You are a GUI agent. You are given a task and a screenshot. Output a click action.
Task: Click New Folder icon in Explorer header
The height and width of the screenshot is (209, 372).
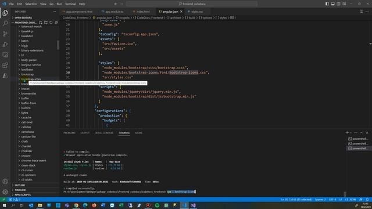[x=46, y=23]
